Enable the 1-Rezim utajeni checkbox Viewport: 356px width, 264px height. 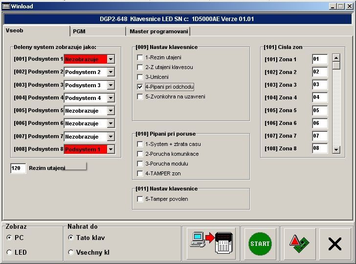tap(140, 58)
